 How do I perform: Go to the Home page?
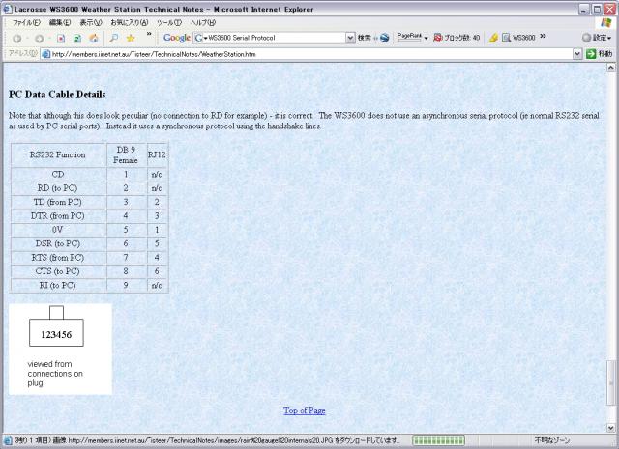click(94, 39)
